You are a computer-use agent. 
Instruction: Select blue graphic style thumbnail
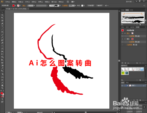[x=142, y=69]
